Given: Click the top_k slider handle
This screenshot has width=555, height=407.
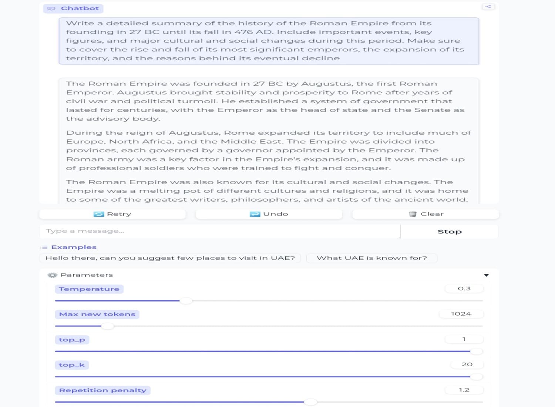Looking at the screenshot, I should 476,377.
